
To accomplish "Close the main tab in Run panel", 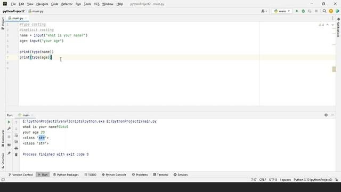I will click(32, 115).
